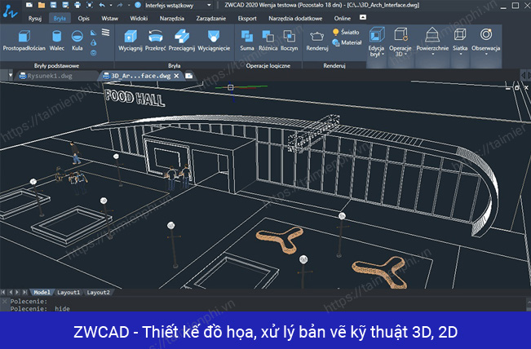Open a new drawing tab via tab-bar icon
This screenshot has height=349, width=531.
pos(189,76)
